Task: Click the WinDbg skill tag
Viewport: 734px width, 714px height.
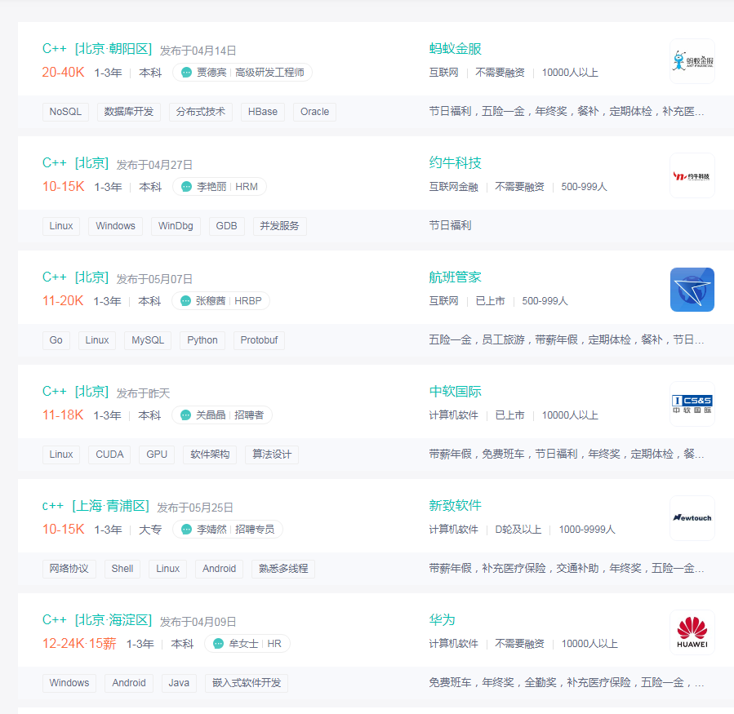Action: (x=176, y=226)
